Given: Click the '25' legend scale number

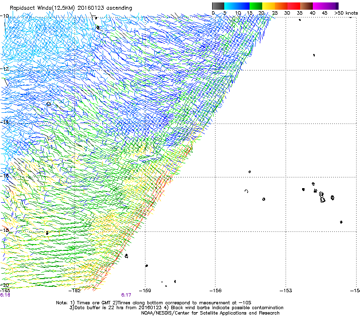Looking at the screenshot, I should 275,13.
